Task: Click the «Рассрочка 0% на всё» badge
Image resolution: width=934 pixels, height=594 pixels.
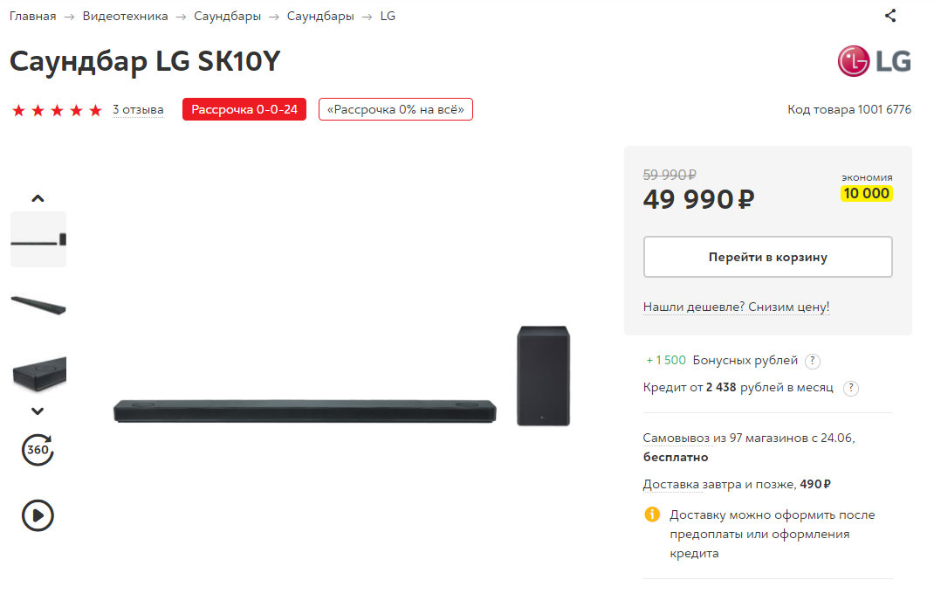Action: click(395, 109)
